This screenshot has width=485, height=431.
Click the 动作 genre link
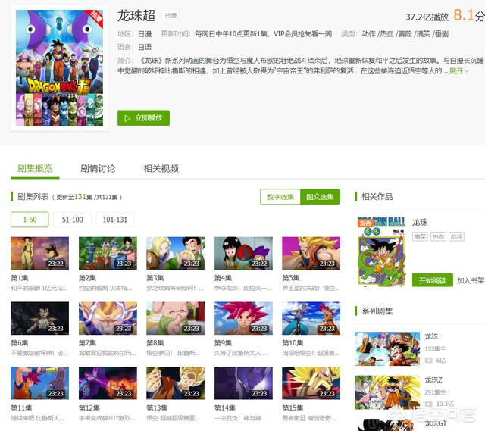click(369, 34)
